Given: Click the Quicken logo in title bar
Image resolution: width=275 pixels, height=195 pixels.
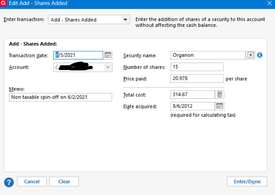Looking at the screenshot, I should (3, 3).
